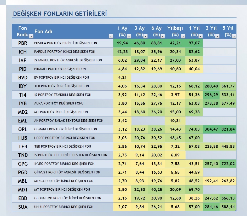This screenshot has width=247, height=216.
Task: Select IAE 3 Ay value 29,84
Action: 139,60
